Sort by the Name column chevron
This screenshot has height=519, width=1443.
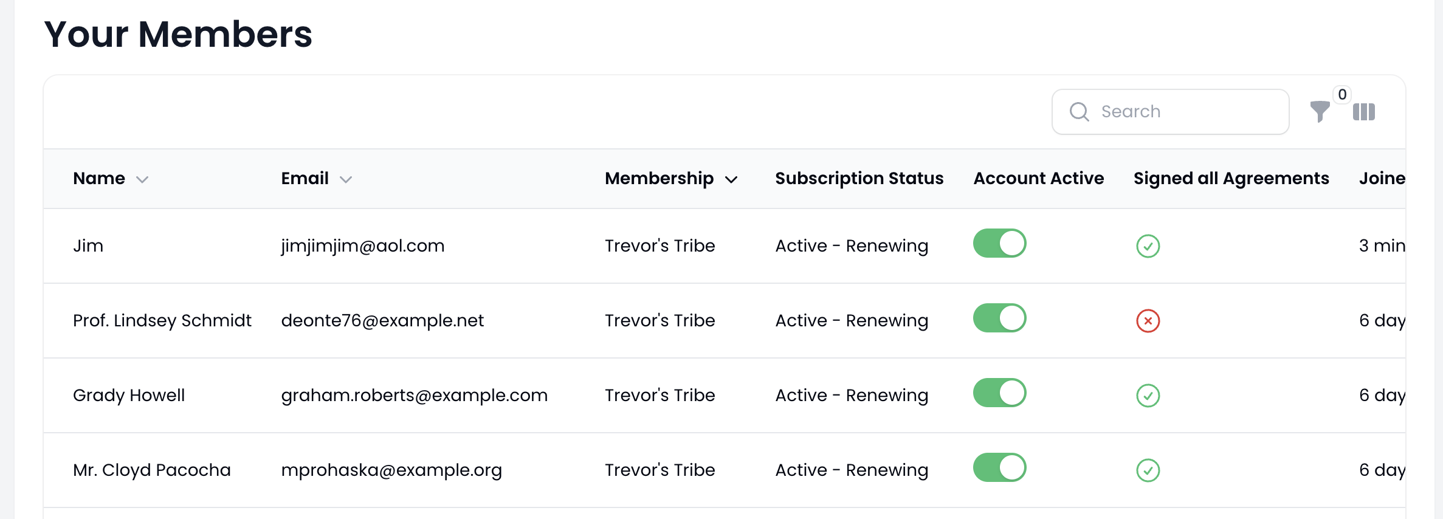coord(142,179)
